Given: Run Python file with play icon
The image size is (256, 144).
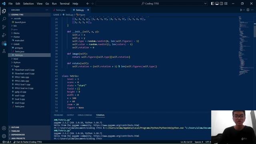Looking at the screenshot, I should click(241, 10).
